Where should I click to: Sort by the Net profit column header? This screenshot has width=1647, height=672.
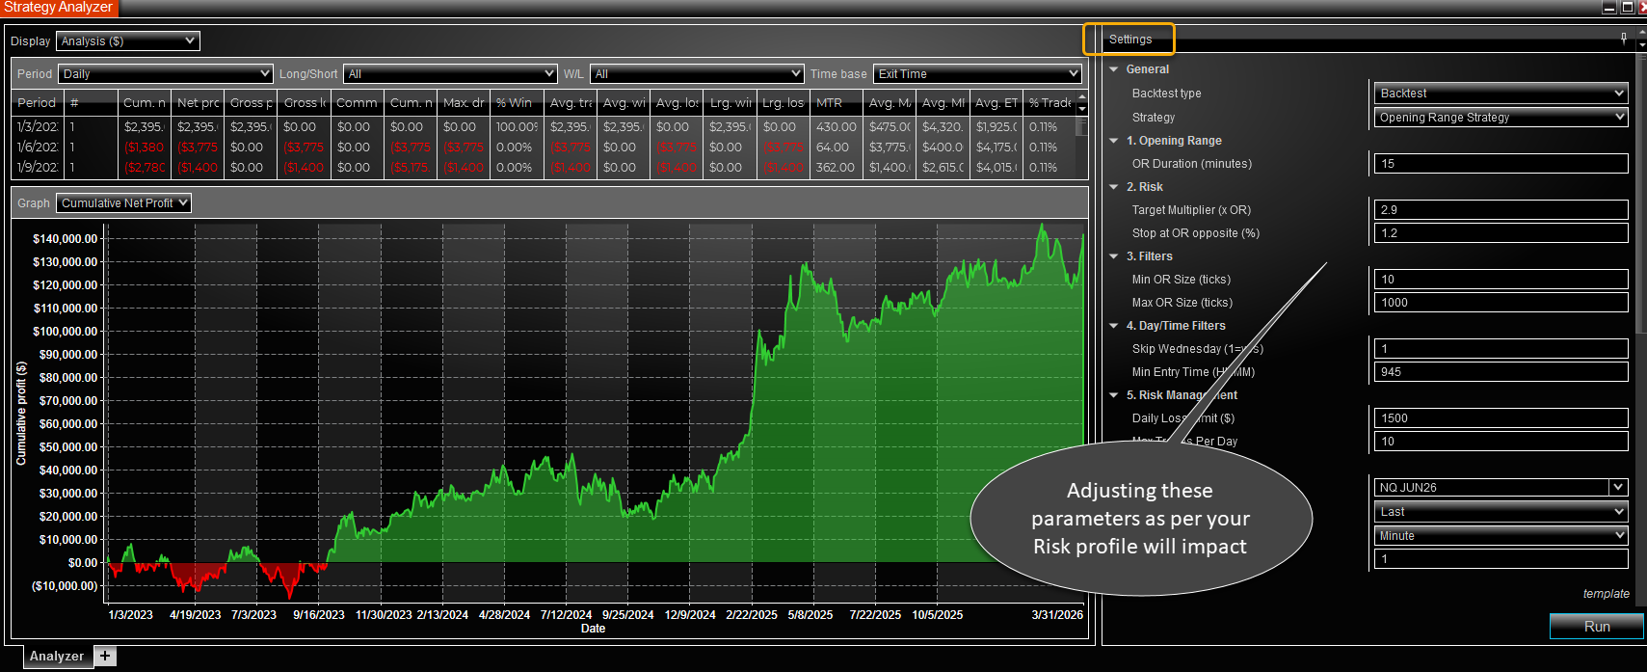coord(199,103)
